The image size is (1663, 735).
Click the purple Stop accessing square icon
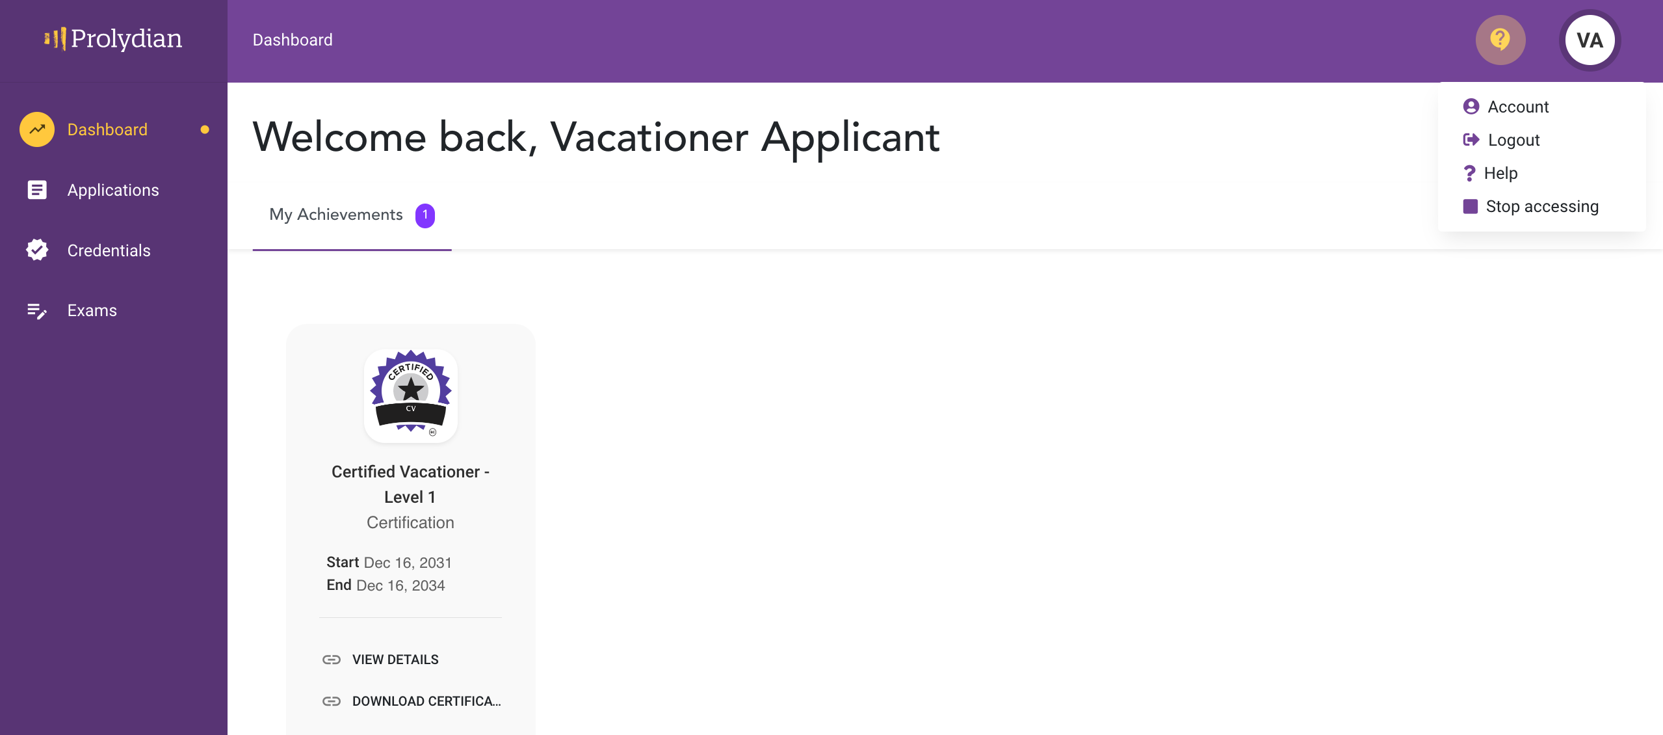coord(1470,206)
